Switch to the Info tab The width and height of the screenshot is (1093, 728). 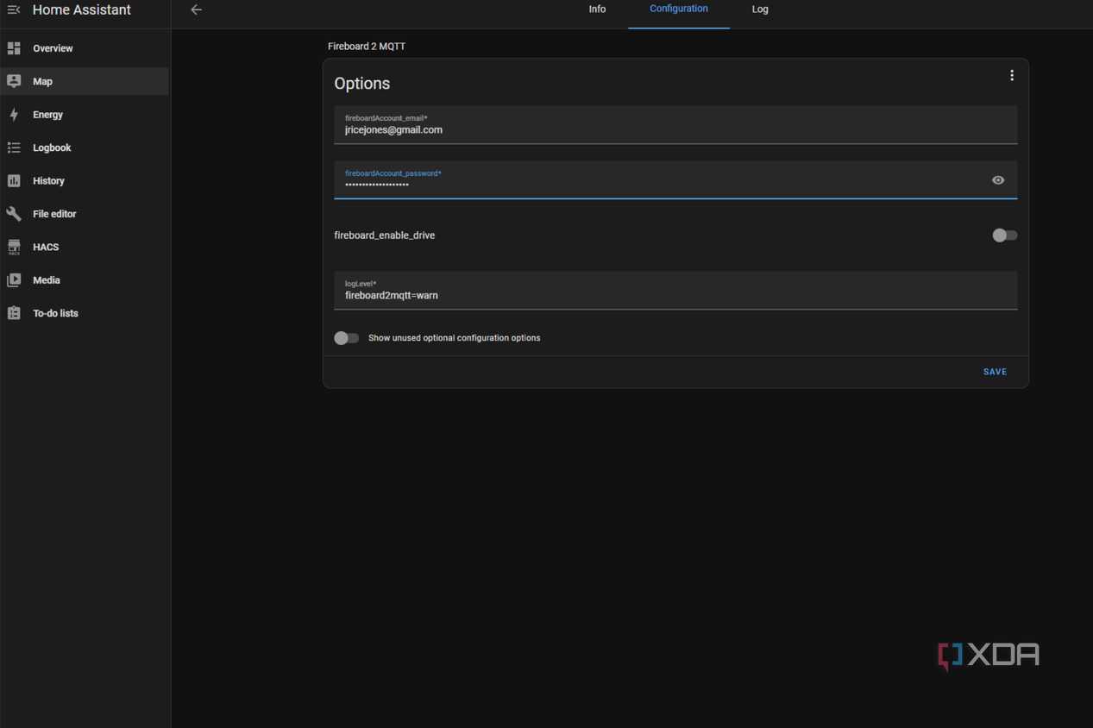[597, 9]
